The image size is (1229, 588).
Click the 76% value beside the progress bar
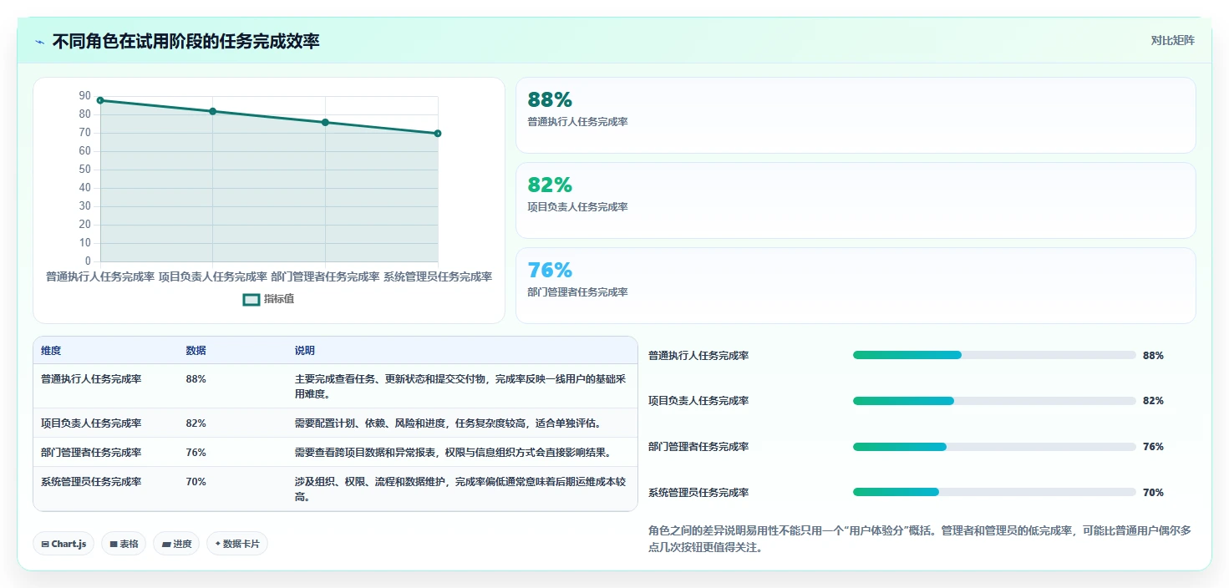[x=1153, y=447]
